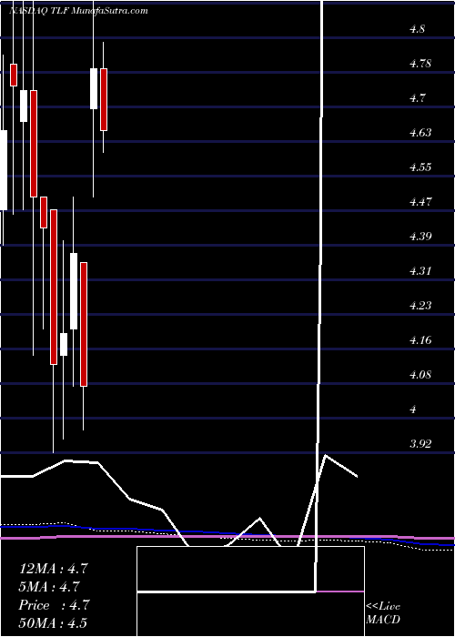The image size is (455, 637).
Task: Click the 4.08 price axis label
Action: [420, 375]
